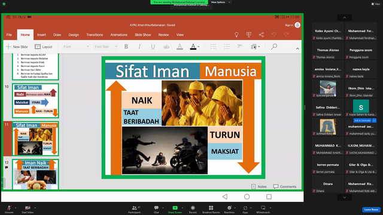
Task: Open the font color dropdown arrow
Action: 199,47
